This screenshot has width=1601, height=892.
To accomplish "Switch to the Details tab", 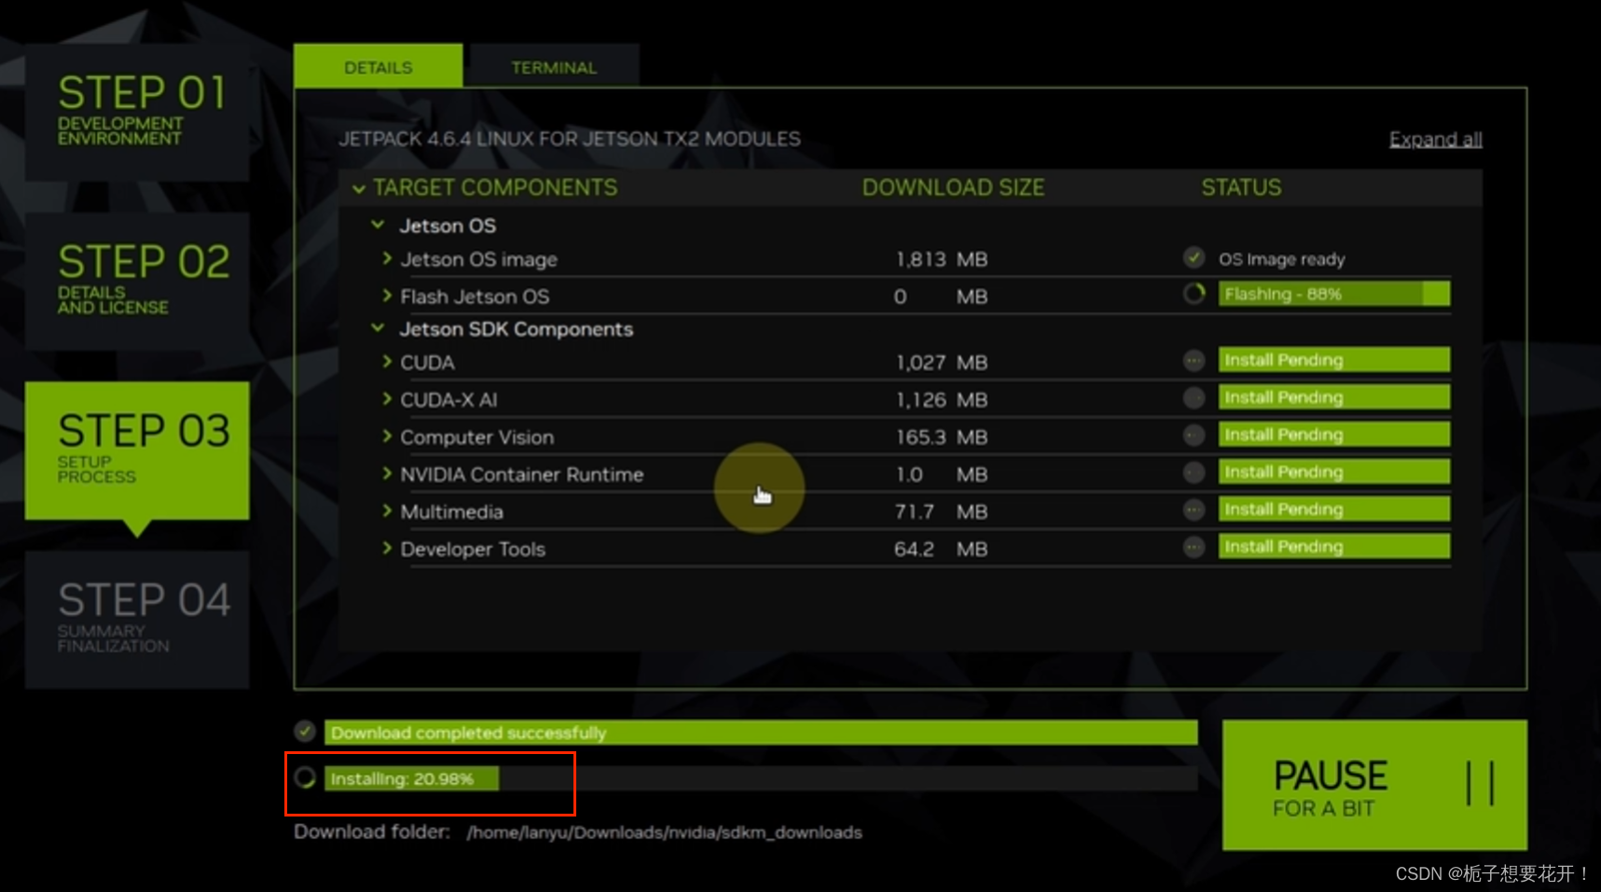I will pos(378,66).
